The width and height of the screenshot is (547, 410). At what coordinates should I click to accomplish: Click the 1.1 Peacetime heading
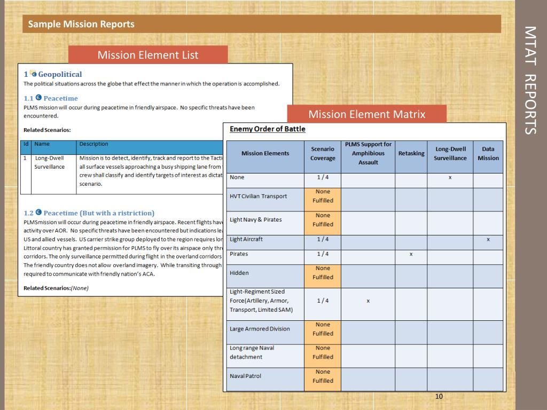(x=51, y=98)
